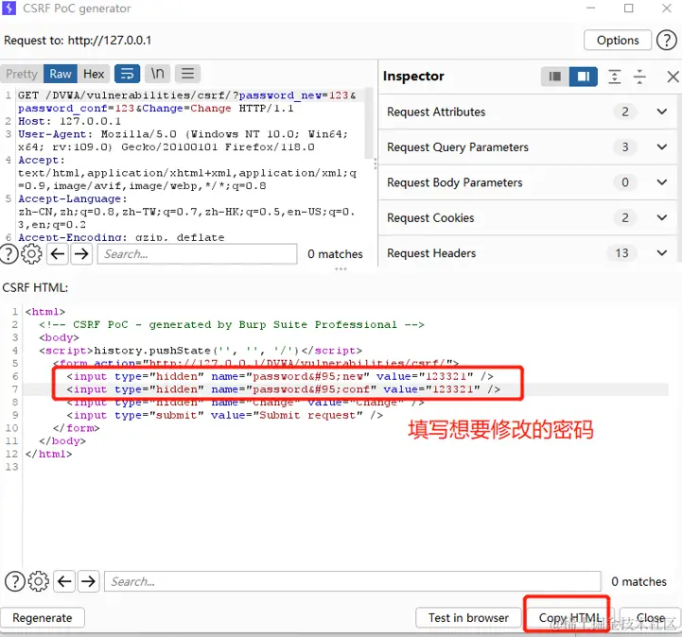Close the Inspector panel

(673, 77)
